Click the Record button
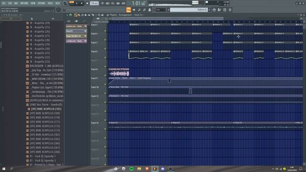The height and width of the screenshot is (172, 306). (87, 3)
